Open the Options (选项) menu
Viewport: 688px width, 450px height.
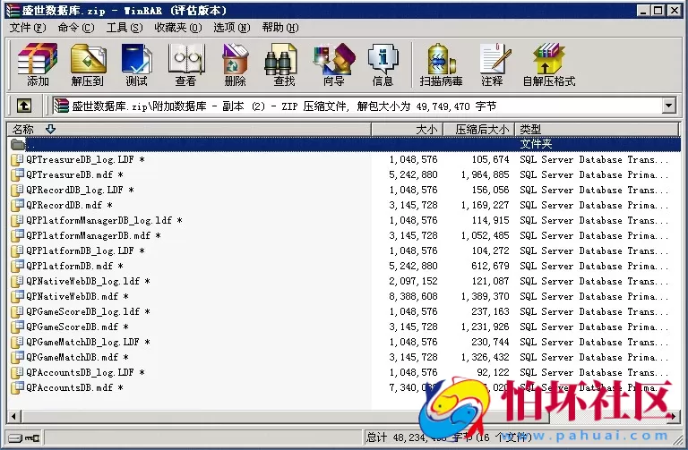tap(232, 28)
